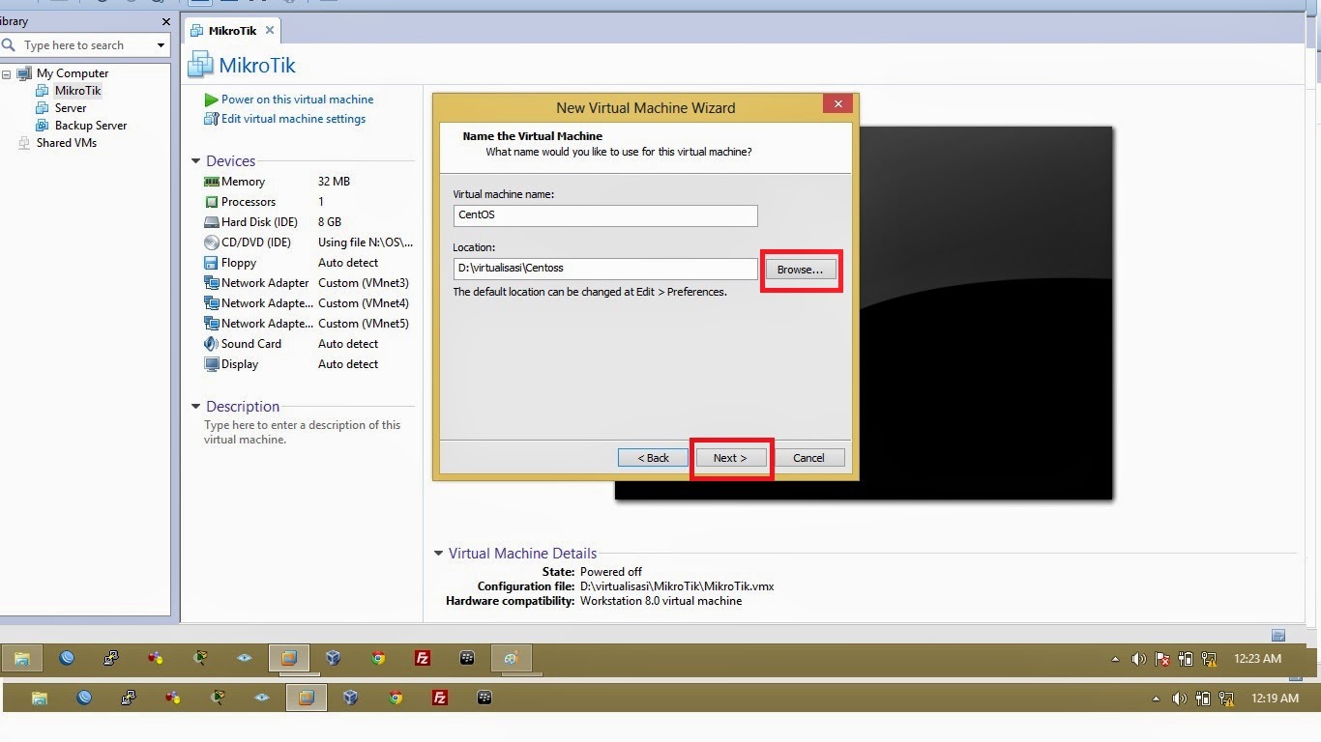Select Server in the library tree
Image resolution: width=1321 pixels, height=742 pixels.
click(x=71, y=108)
